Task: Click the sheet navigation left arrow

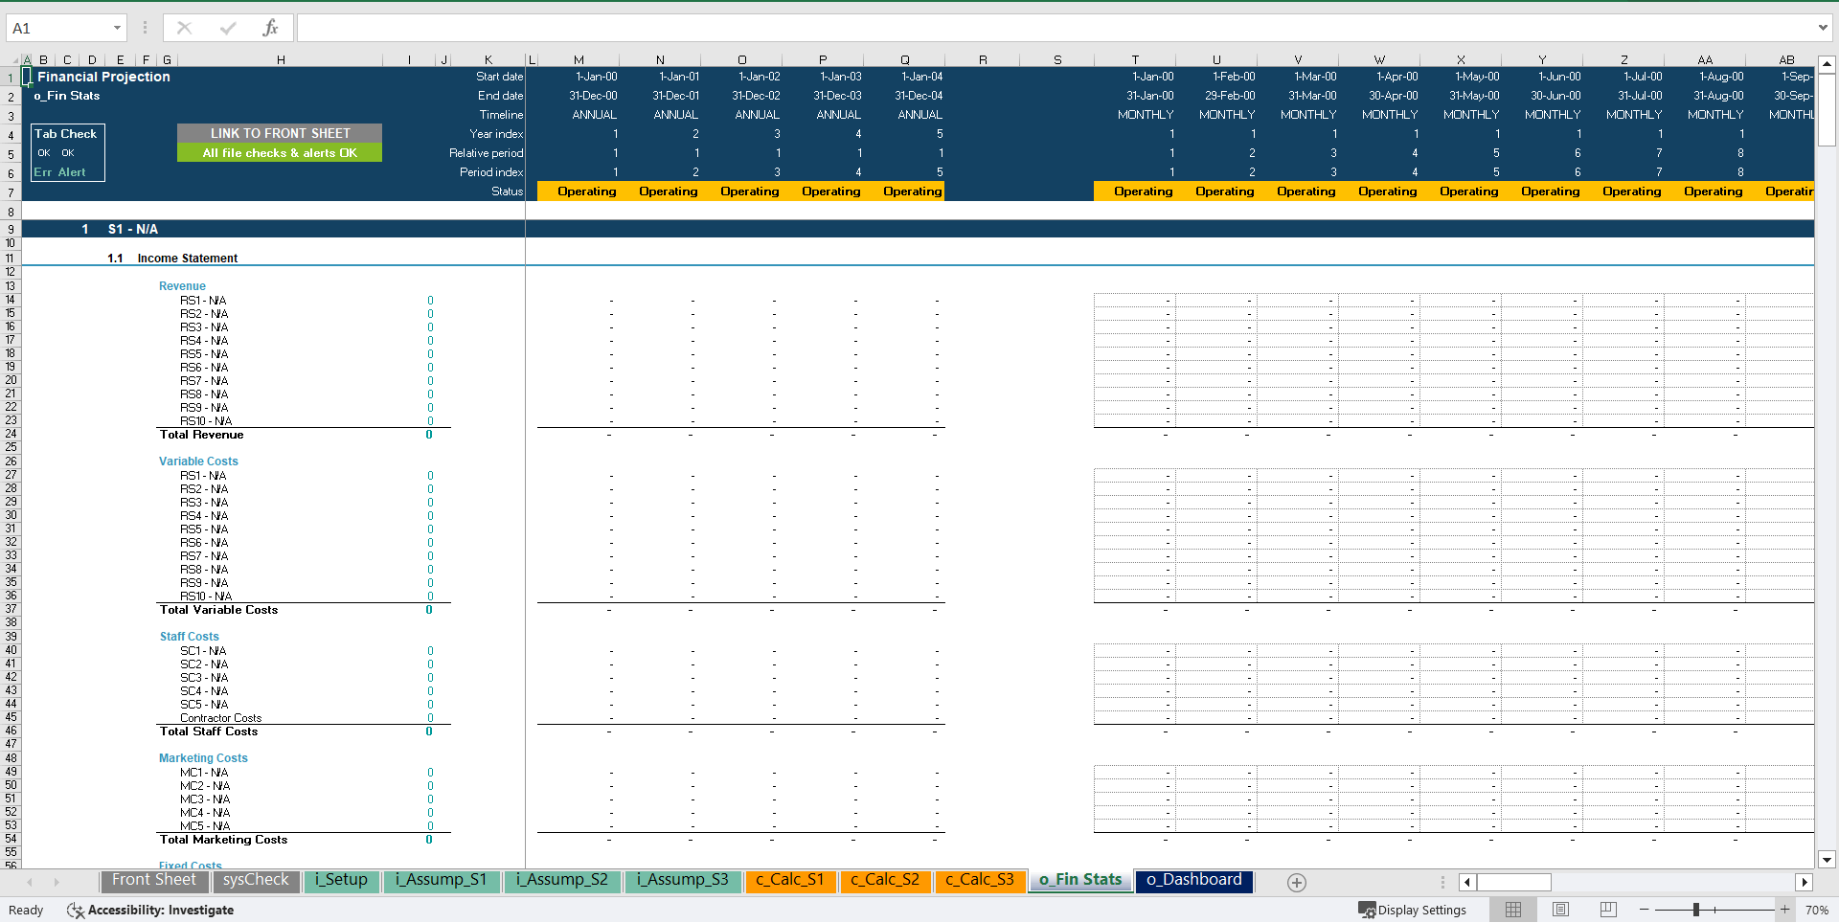Action: [x=29, y=883]
